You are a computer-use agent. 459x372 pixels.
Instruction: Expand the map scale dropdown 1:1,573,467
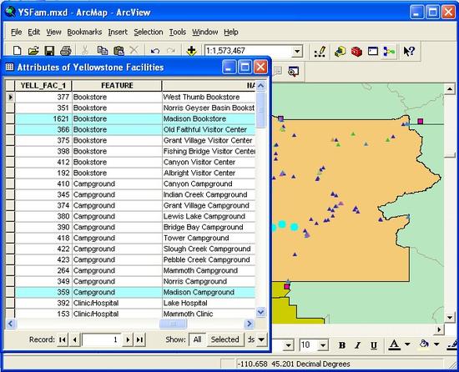(297, 51)
